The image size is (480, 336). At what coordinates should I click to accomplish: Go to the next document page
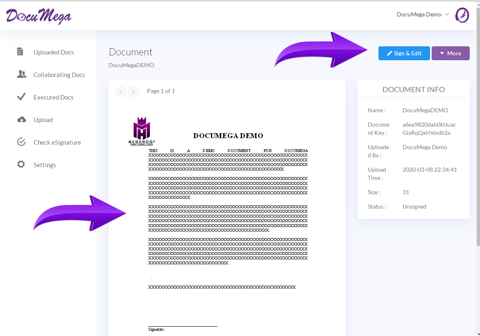[134, 92]
